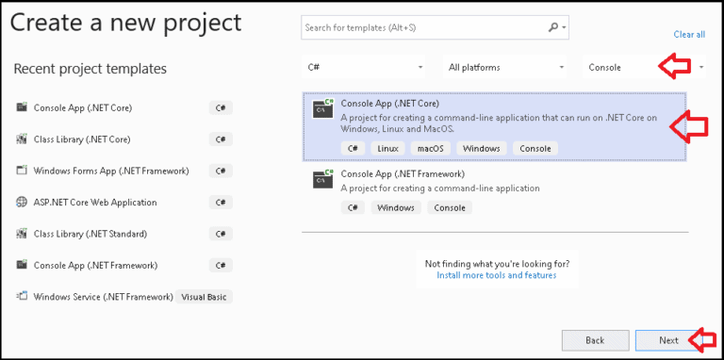Click the Console App (.NET Framework) template icon

pyautogui.click(x=322, y=179)
